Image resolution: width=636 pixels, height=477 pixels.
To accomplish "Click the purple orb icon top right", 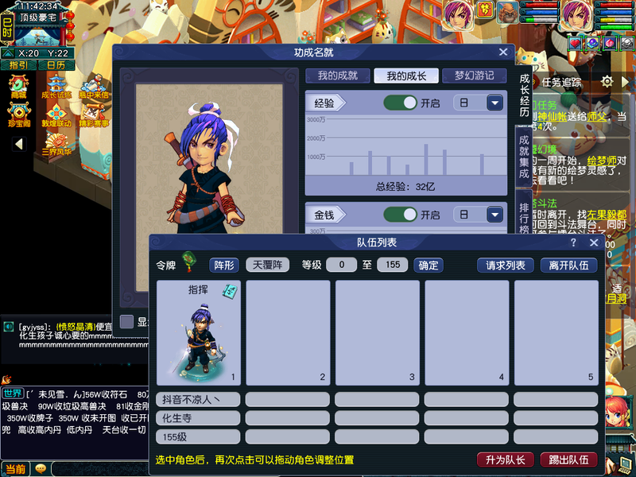I will 593,43.
